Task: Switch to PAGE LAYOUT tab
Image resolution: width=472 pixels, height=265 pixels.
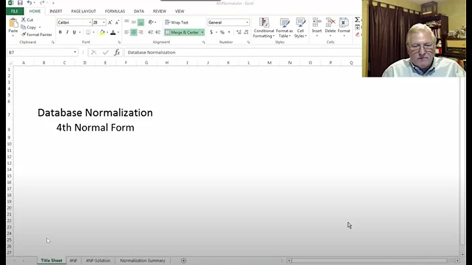Action: pos(83,11)
